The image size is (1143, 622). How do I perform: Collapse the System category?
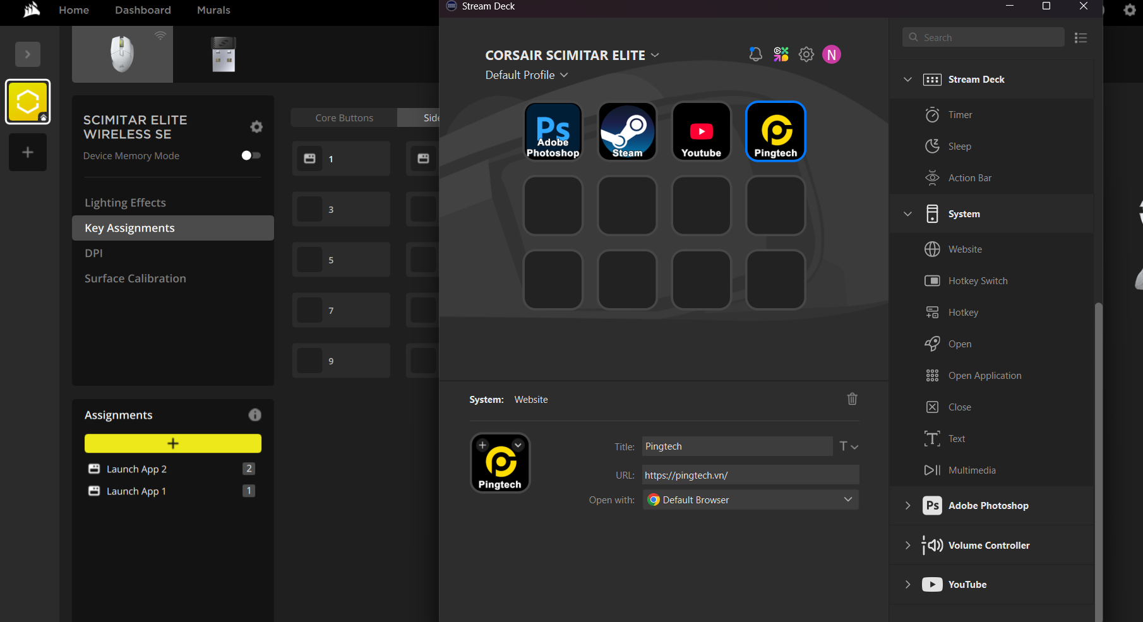point(907,214)
